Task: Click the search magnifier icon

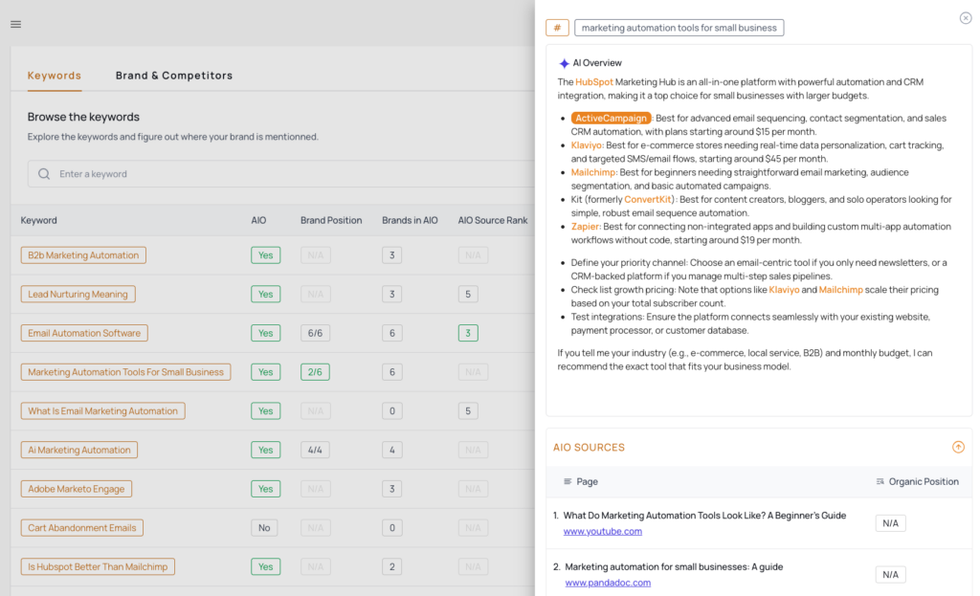Action: click(44, 174)
